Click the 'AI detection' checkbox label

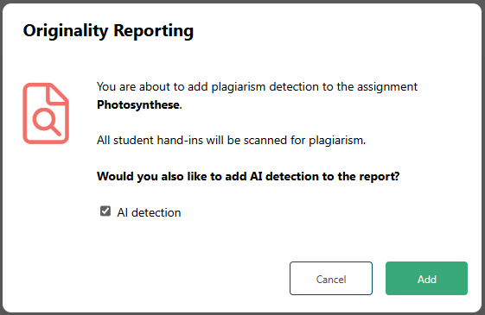click(x=149, y=212)
